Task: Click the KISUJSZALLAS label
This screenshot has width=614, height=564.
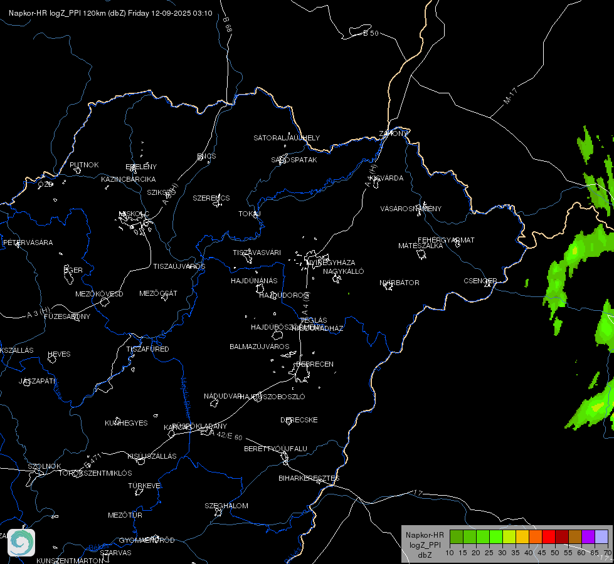Action: 152,456
